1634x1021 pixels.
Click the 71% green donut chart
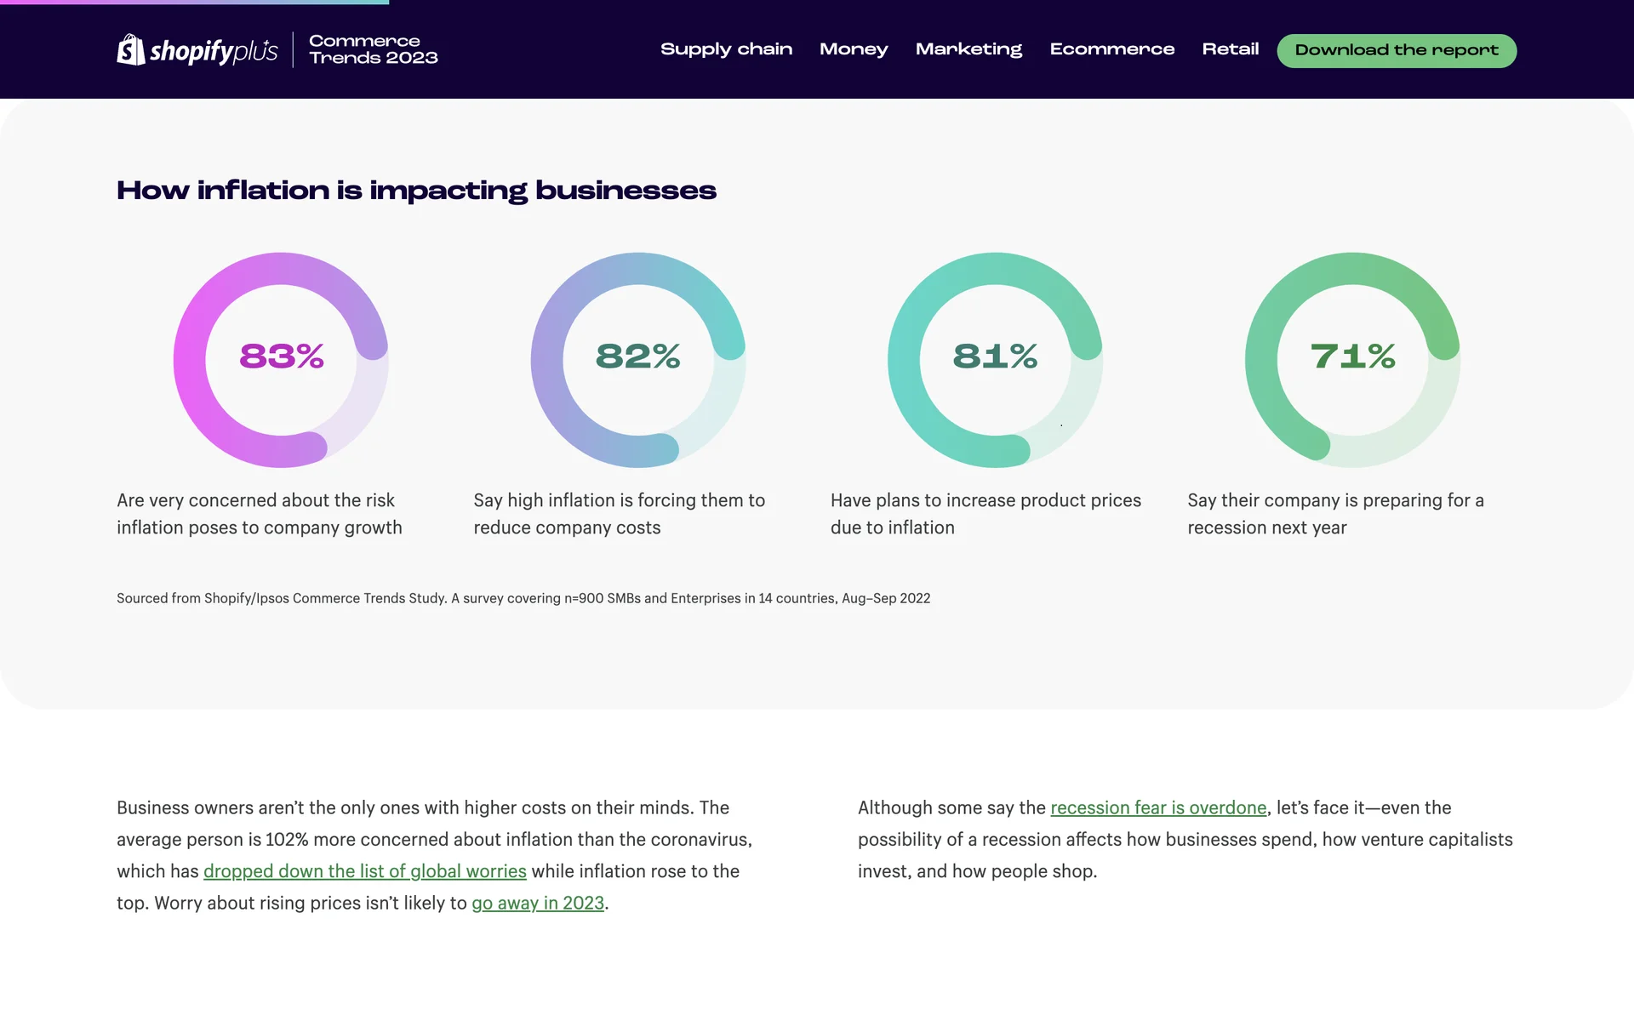tap(1352, 359)
